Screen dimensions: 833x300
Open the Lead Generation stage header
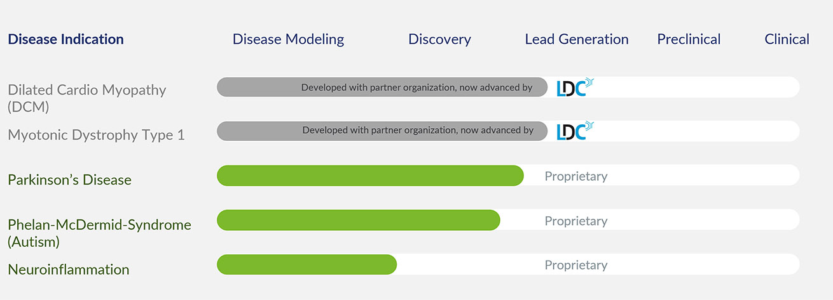click(577, 39)
